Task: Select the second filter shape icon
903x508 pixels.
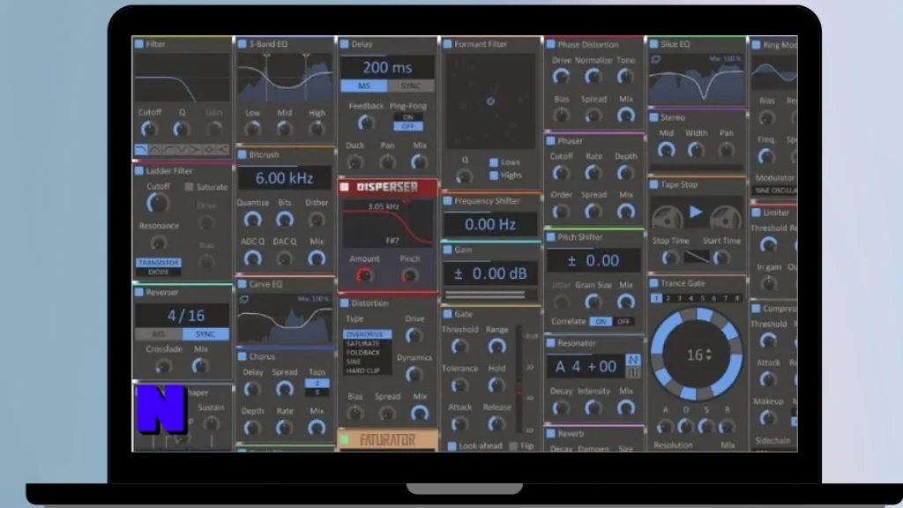Action: pos(155,150)
